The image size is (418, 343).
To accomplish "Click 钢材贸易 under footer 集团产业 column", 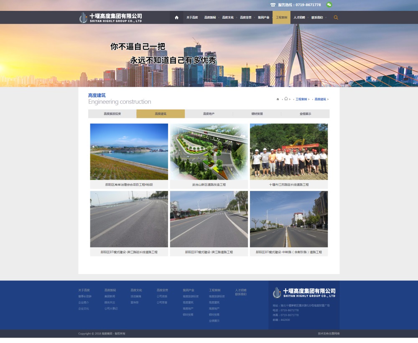I will [188, 315].
